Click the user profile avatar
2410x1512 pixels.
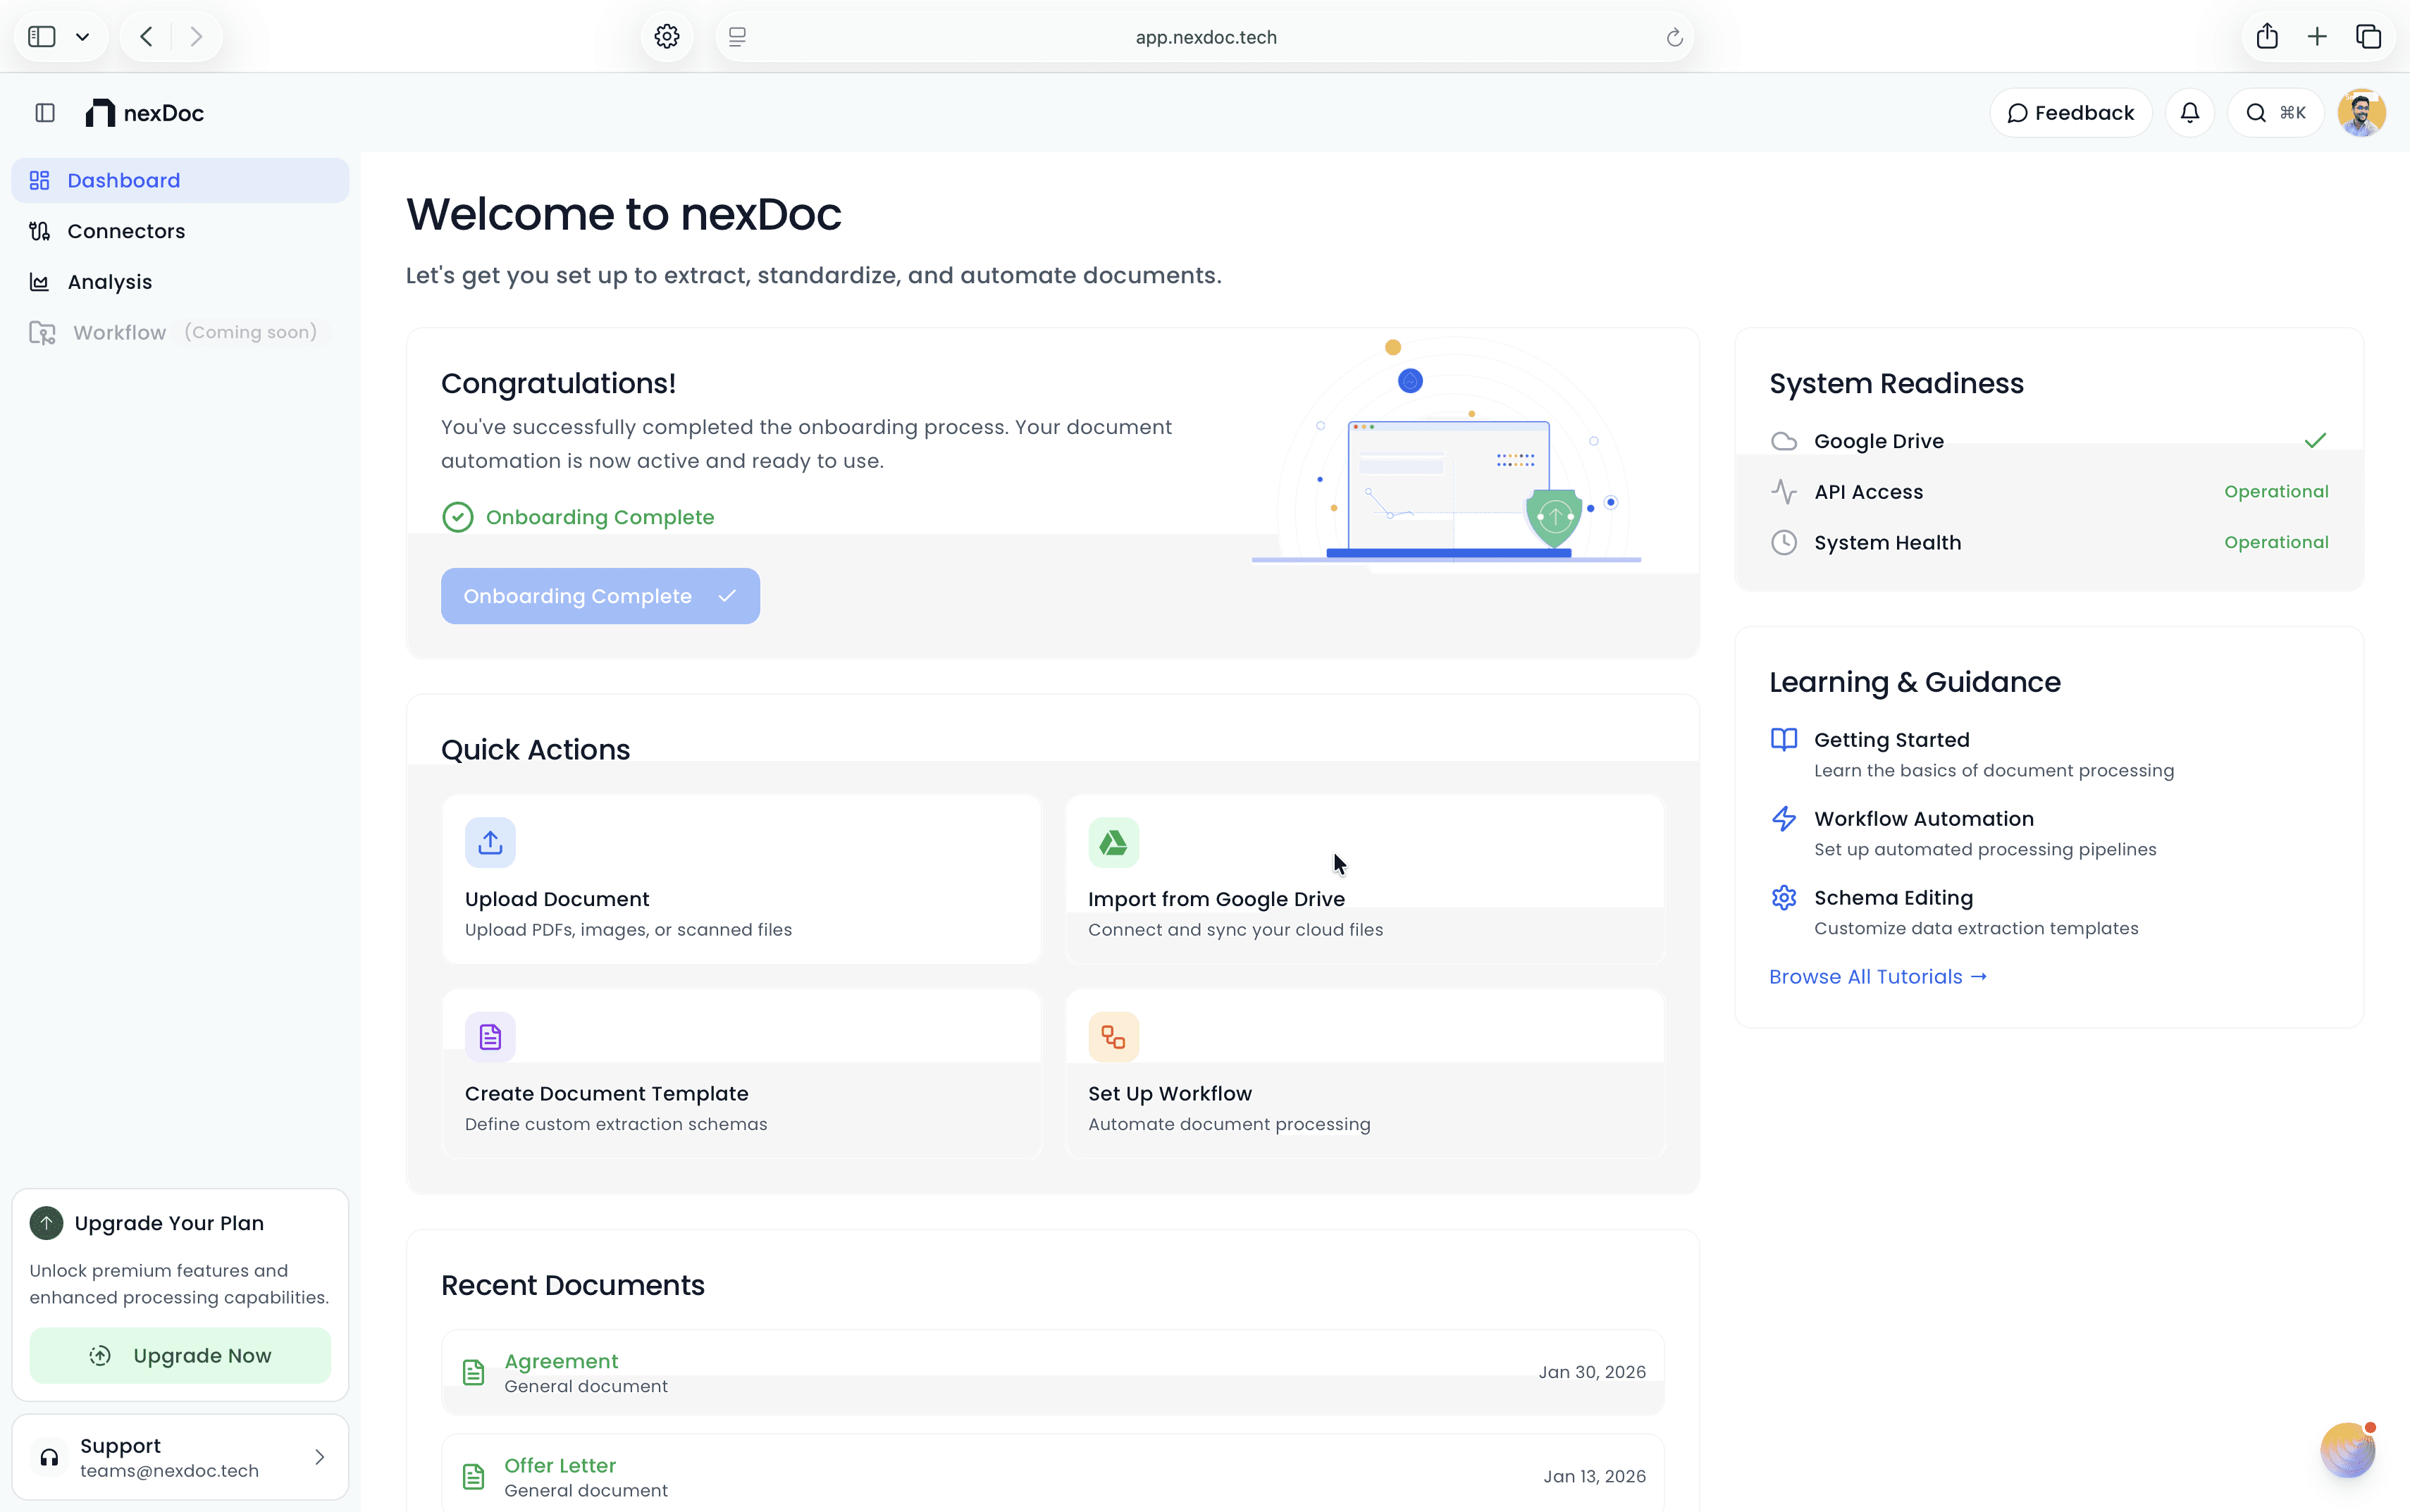point(2359,112)
